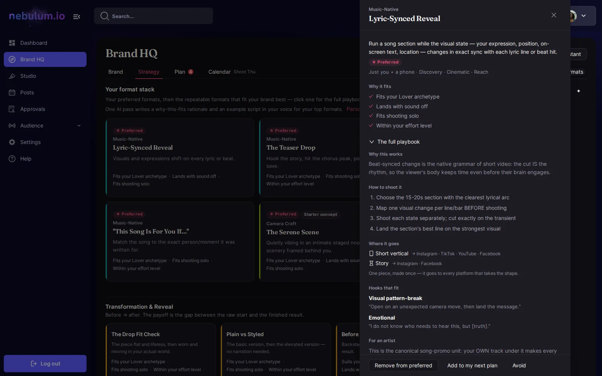Image resolution: width=602 pixels, height=376 pixels.
Task: Click the Studio pen icon
Action: pos(12,76)
